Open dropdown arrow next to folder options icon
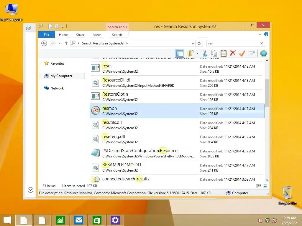Viewport: 302px width, 226px height. coord(198,53)
